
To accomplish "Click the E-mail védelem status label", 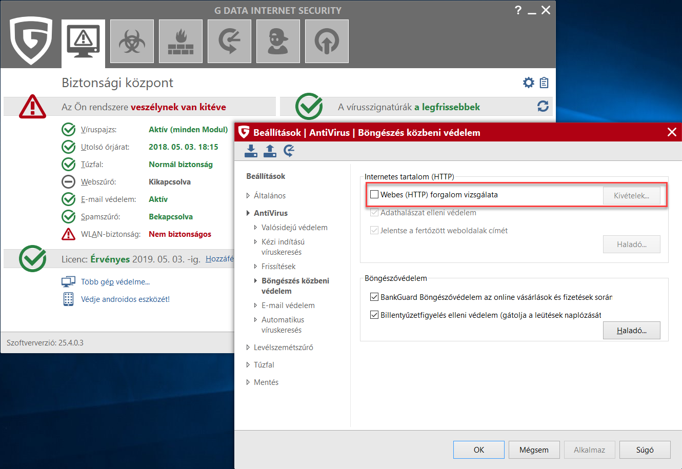I will [x=108, y=199].
